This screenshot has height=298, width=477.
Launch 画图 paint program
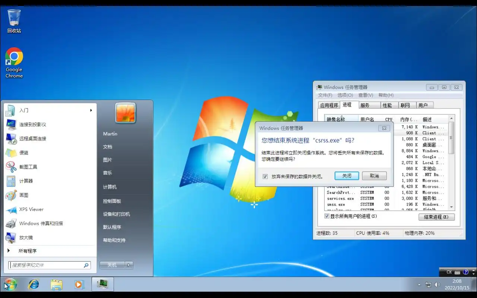coord(50,195)
